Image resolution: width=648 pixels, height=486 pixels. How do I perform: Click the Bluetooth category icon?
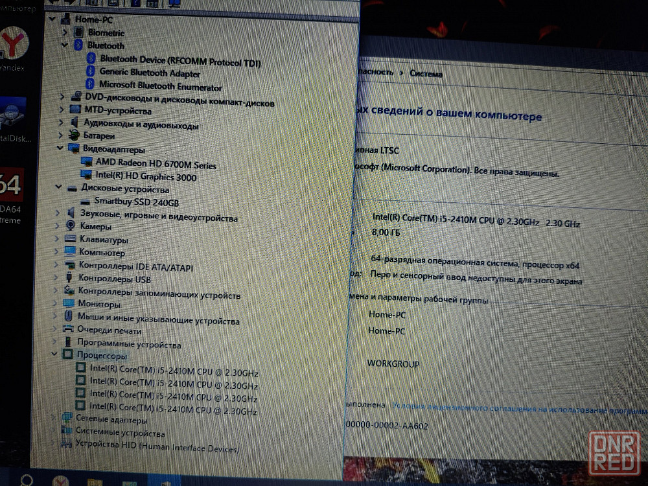[x=78, y=45]
